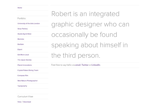
Task: Open Crystal Palace Diving Team project
Action: click(x=28, y=70)
